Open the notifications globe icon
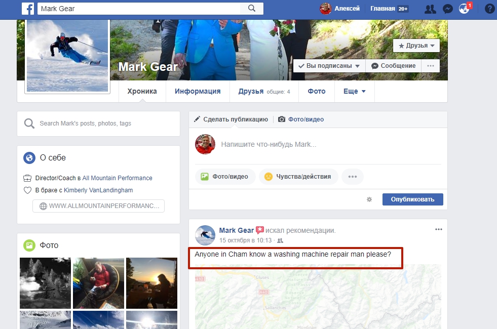Viewport: 497px width, 329px height. tap(464, 9)
